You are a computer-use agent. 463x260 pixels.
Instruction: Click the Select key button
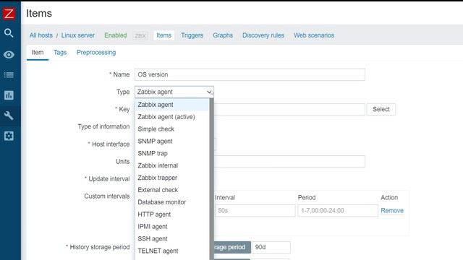point(381,109)
